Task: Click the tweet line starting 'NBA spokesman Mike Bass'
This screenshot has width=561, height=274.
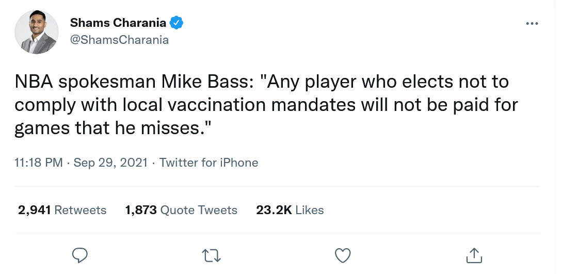Action: [x=261, y=82]
